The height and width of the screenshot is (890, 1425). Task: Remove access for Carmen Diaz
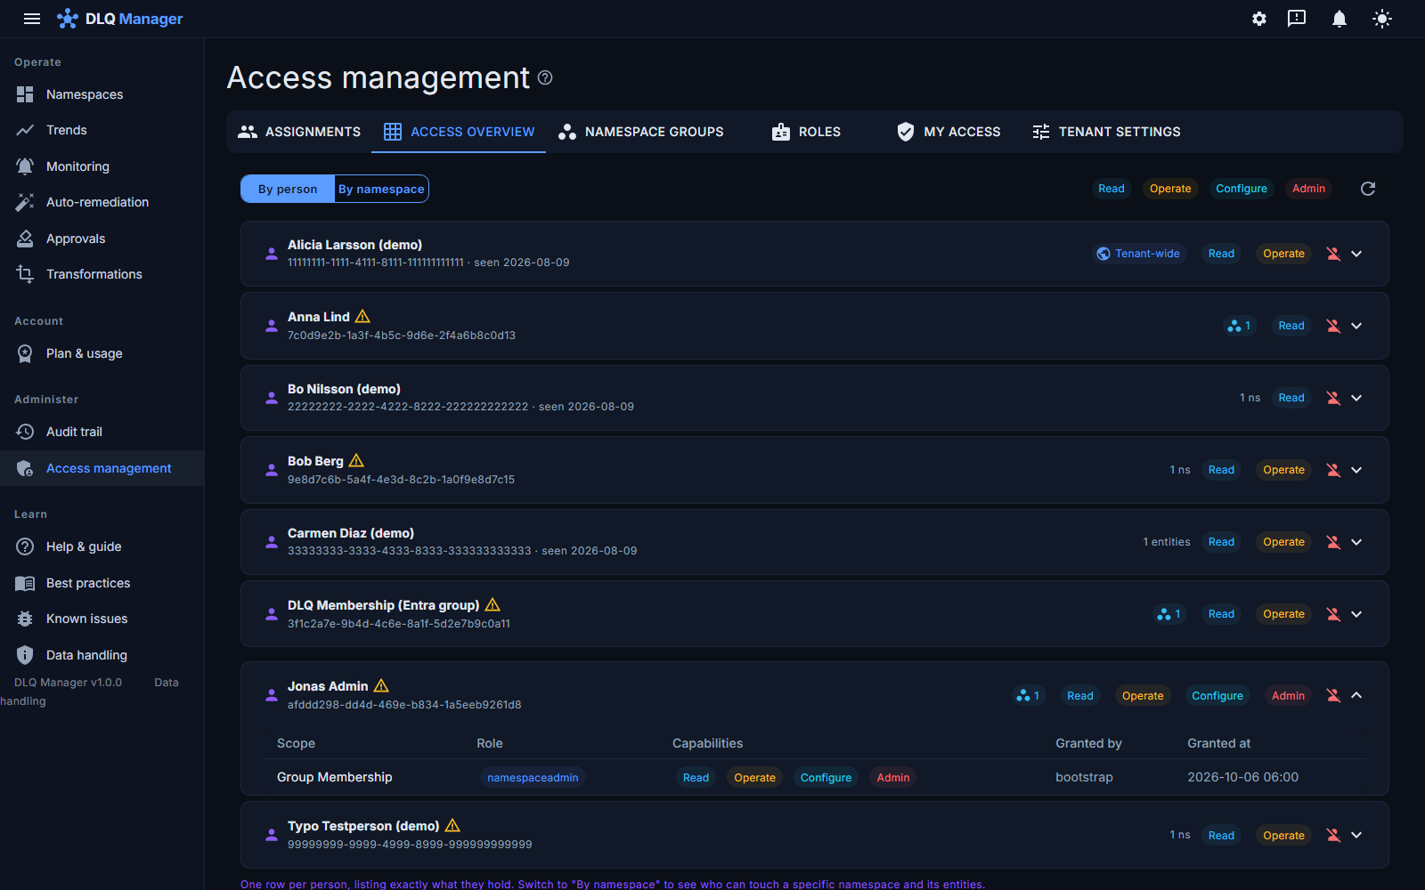(1333, 542)
